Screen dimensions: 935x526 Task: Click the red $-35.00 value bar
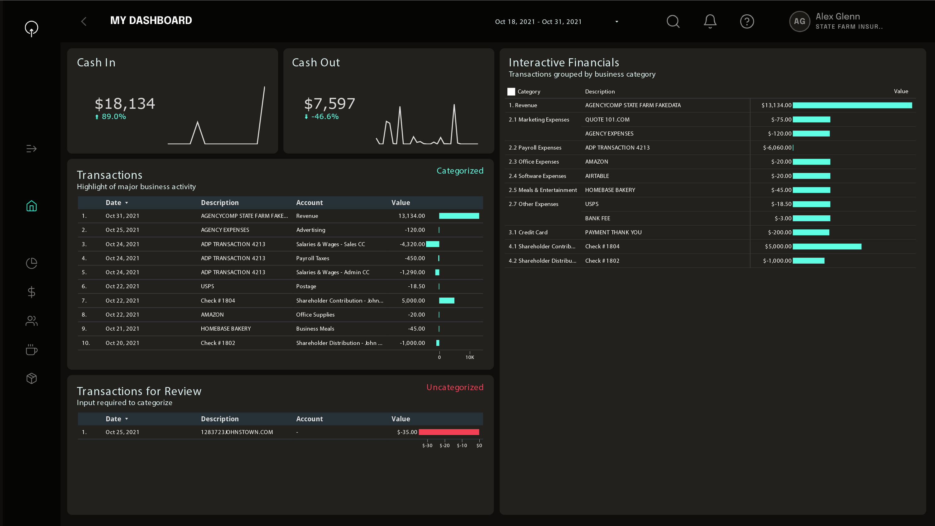click(x=448, y=432)
